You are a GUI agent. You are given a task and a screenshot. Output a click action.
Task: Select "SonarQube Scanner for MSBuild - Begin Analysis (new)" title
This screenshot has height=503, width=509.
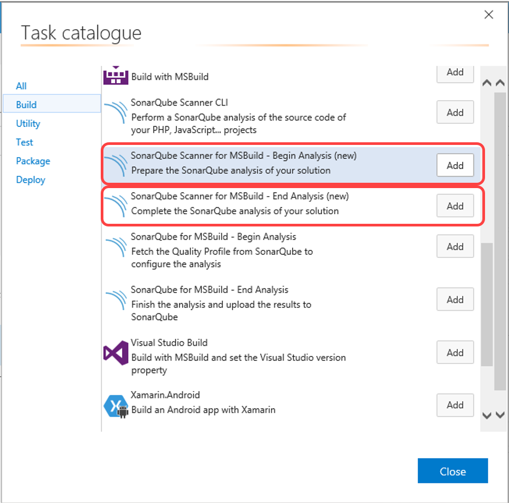pyautogui.click(x=244, y=156)
